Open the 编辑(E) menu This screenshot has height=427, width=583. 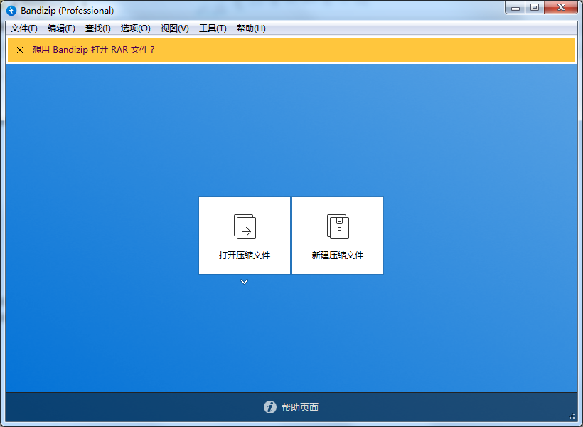tap(61, 28)
